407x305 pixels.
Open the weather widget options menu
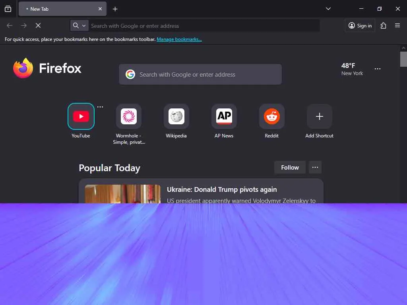(378, 69)
